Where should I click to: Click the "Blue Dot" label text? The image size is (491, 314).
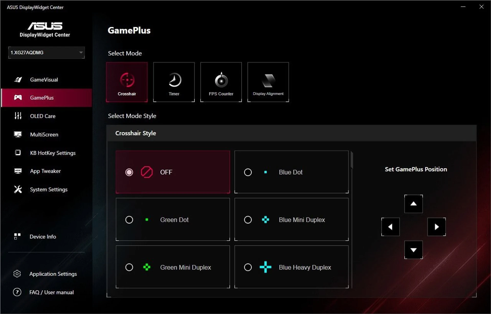coord(291,172)
